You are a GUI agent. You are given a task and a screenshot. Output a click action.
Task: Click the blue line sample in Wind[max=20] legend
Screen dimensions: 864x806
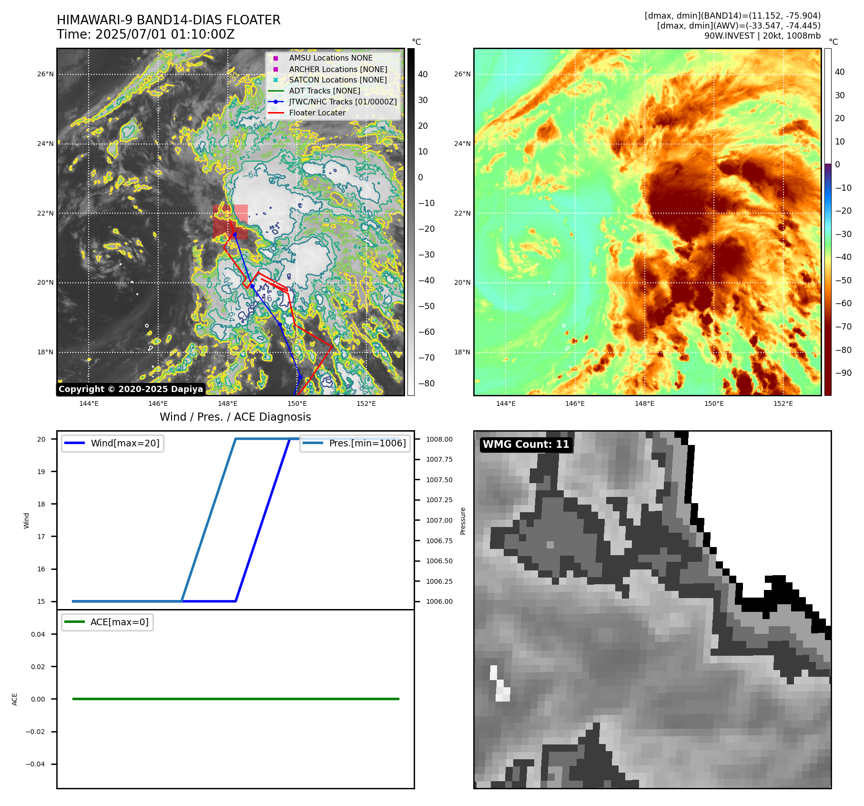pos(74,443)
